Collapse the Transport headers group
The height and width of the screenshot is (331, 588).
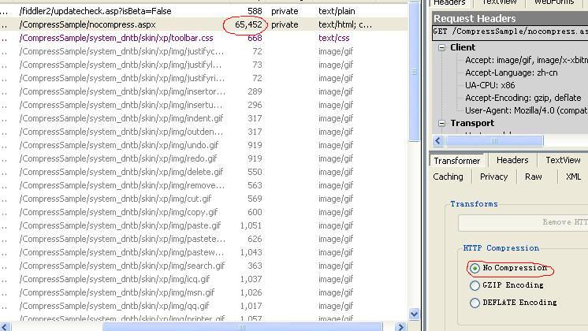(442, 123)
